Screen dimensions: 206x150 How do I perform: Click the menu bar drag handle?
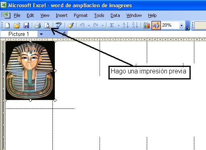point(2,15)
